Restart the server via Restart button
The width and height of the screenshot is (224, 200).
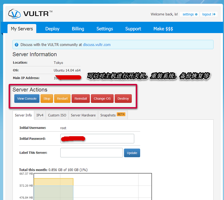click(62, 98)
